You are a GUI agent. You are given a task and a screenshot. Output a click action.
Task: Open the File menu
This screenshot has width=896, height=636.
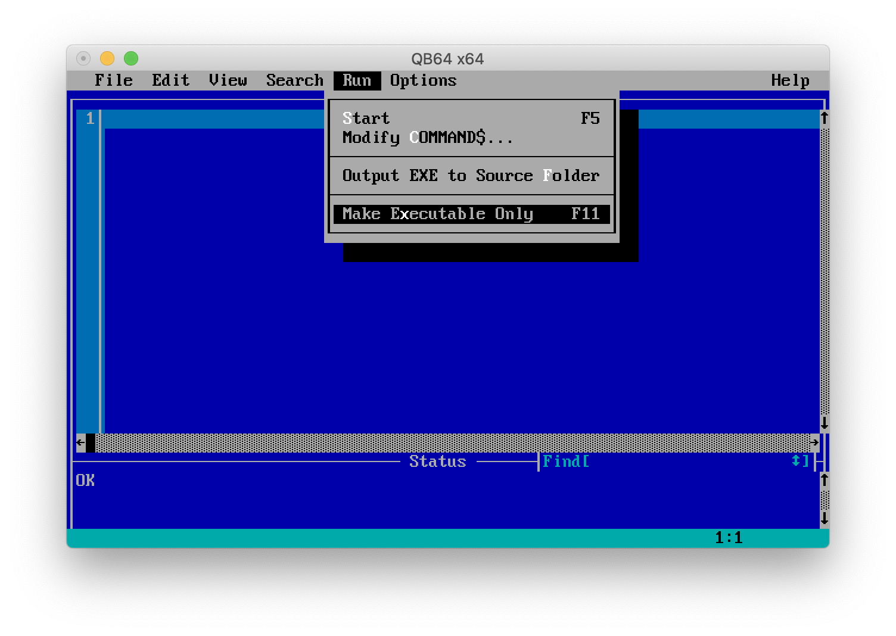pyautogui.click(x=113, y=80)
